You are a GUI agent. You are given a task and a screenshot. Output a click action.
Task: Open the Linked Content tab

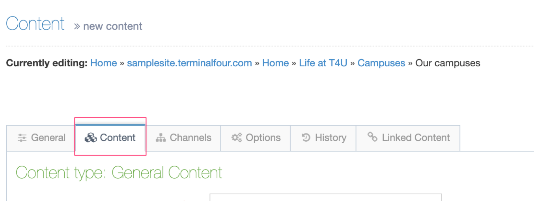click(408, 138)
